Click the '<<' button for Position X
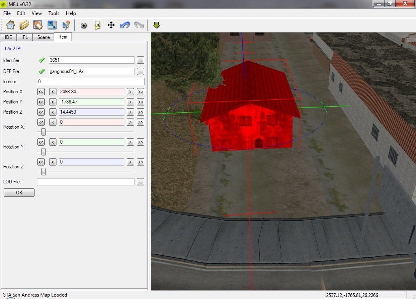 [41, 92]
